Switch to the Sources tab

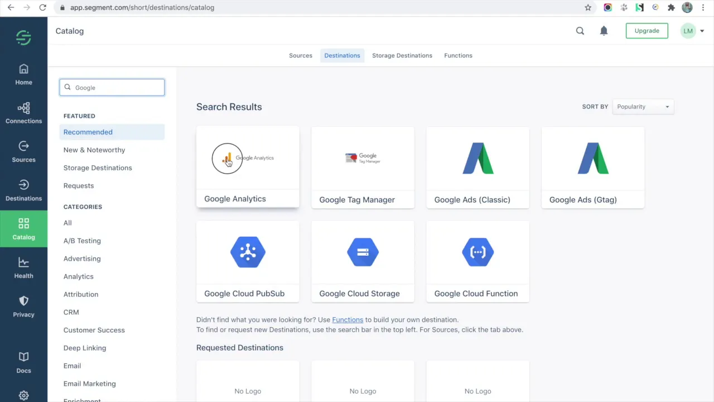click(301, 55)
